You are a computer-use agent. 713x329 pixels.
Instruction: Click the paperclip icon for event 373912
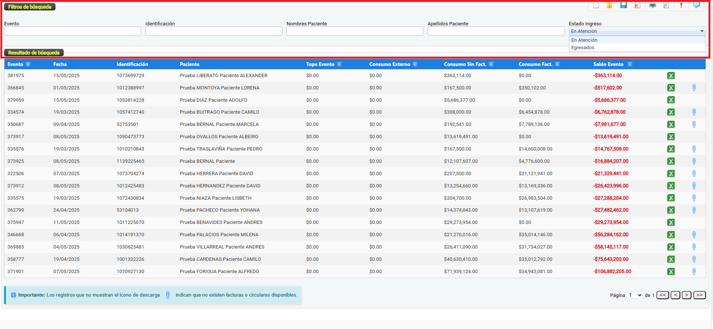tap(694, 186)
